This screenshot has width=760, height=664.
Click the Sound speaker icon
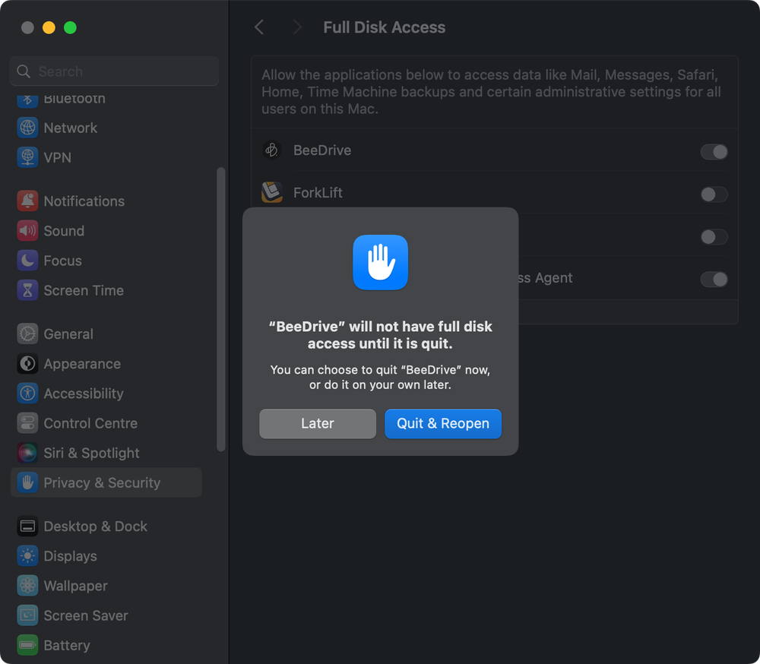(x=27, y=231)
